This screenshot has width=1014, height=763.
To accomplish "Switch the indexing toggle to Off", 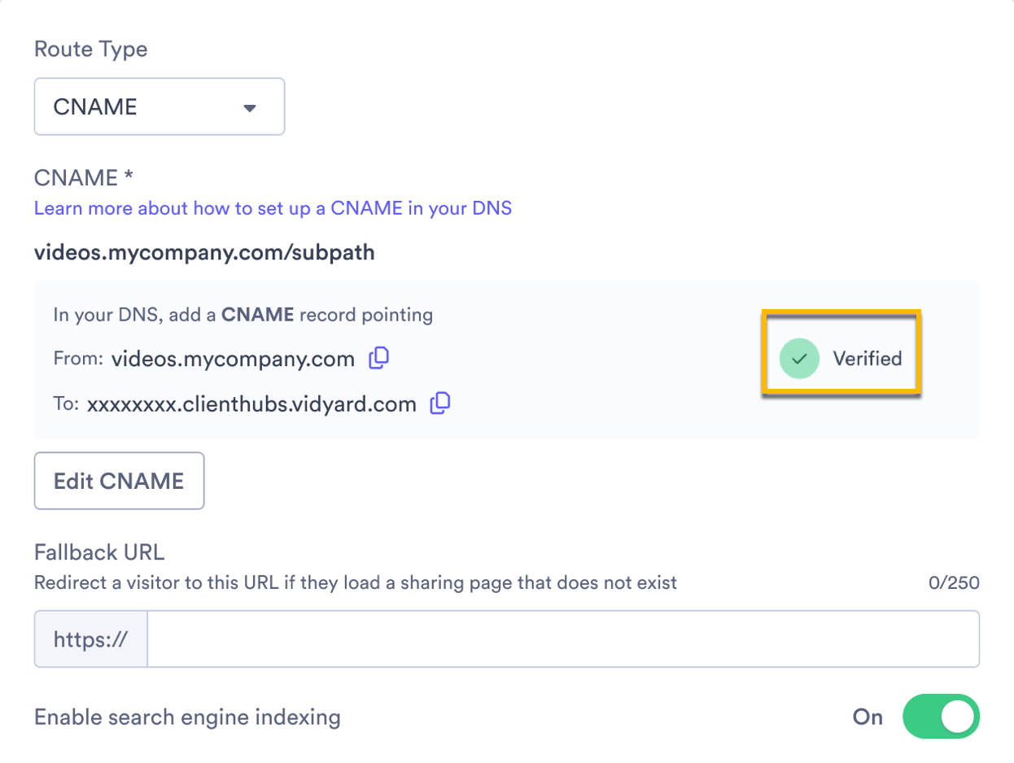I will (941, 717).
